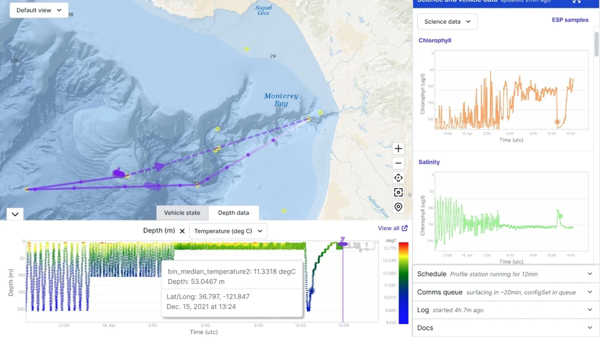Expand the Docs section
600x337 pixels.
coord(505,328)
